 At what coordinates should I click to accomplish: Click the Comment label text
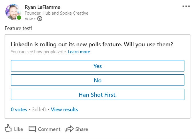(x=49, y=129)
